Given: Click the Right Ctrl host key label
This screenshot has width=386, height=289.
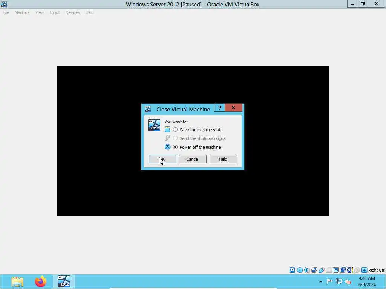Looking at the screenshot, I should point(377,270).
